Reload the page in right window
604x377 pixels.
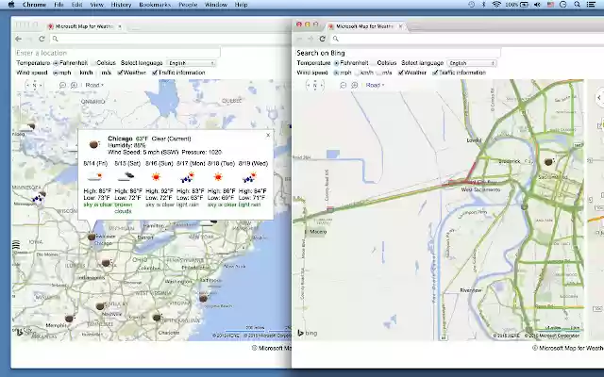(323, 39)
